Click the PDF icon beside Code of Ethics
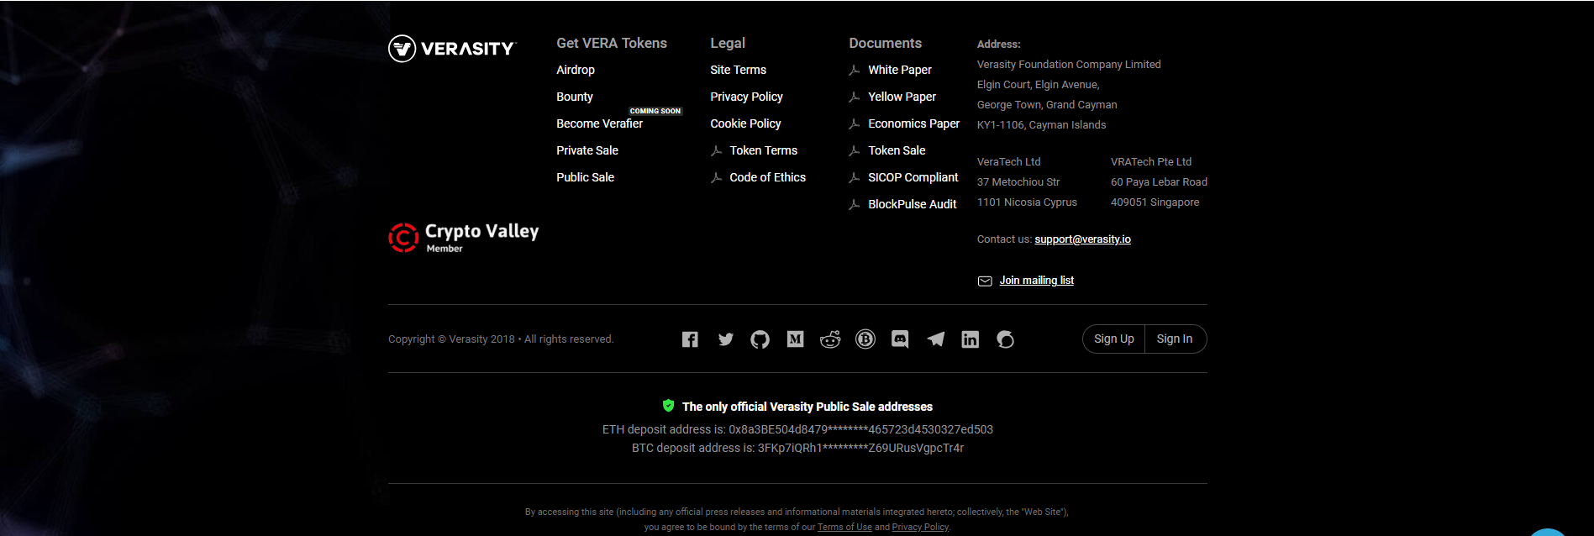Screen dimensions: 1594x536 716,177
